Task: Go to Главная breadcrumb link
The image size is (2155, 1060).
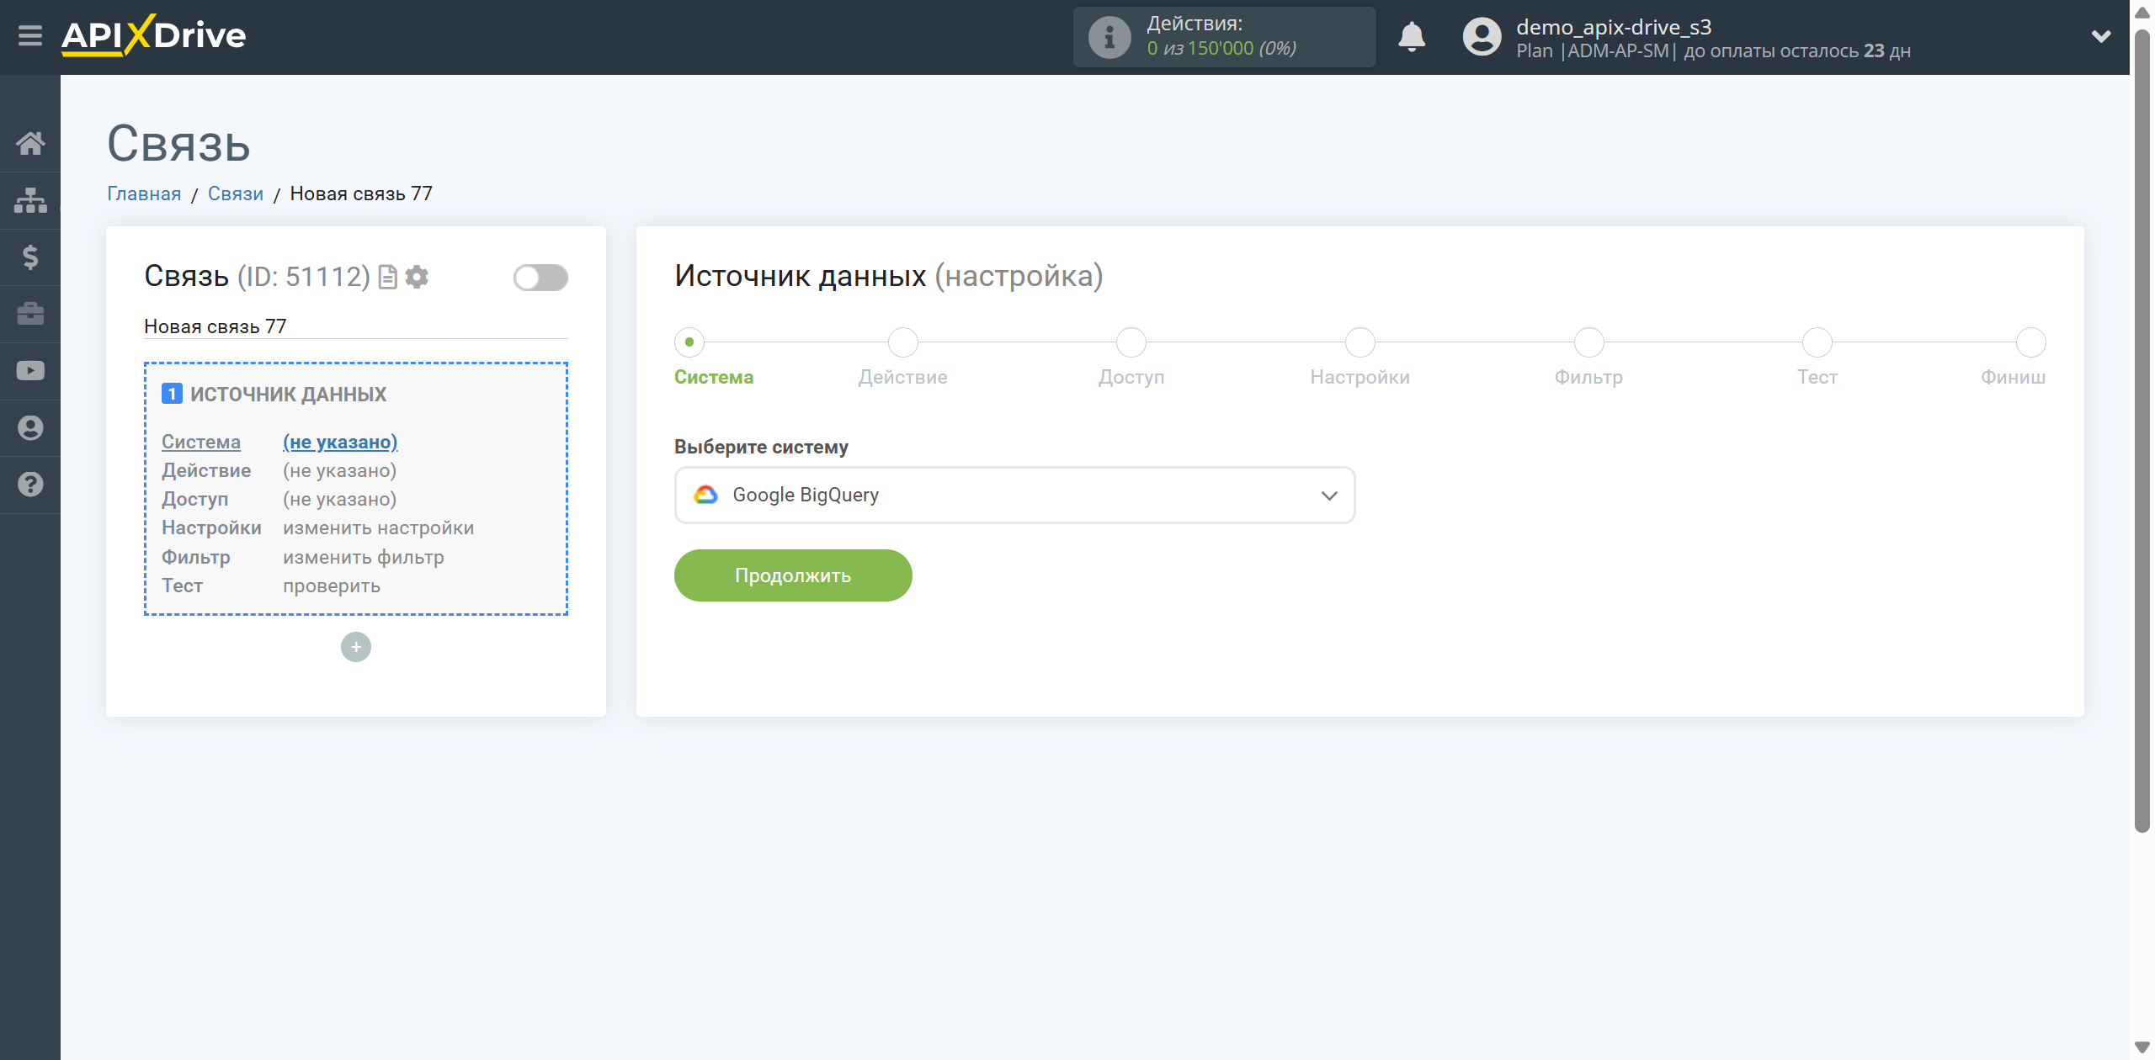Action: (144, 193)
